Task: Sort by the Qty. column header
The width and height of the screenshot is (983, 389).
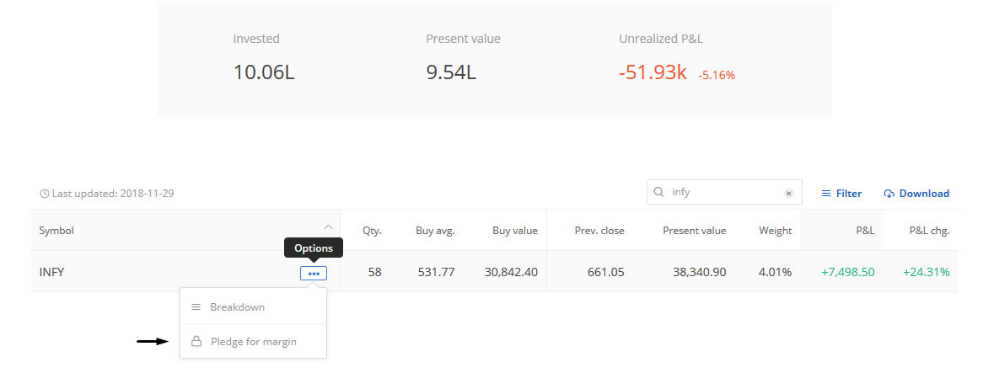Action: click(x=372, y=231)
